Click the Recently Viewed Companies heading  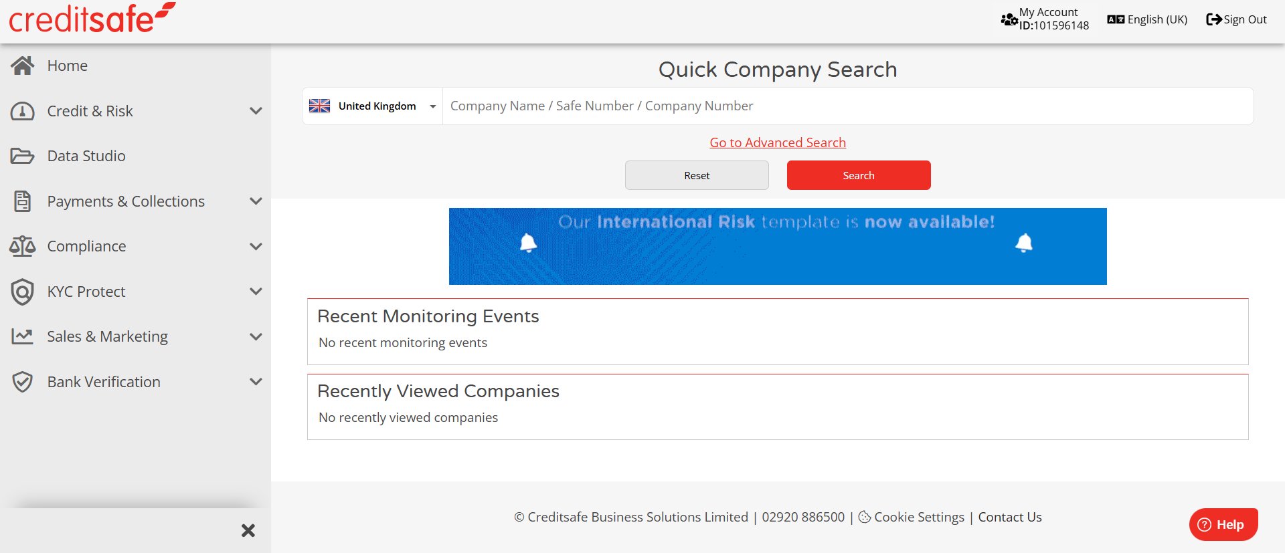tap(438, 391)
